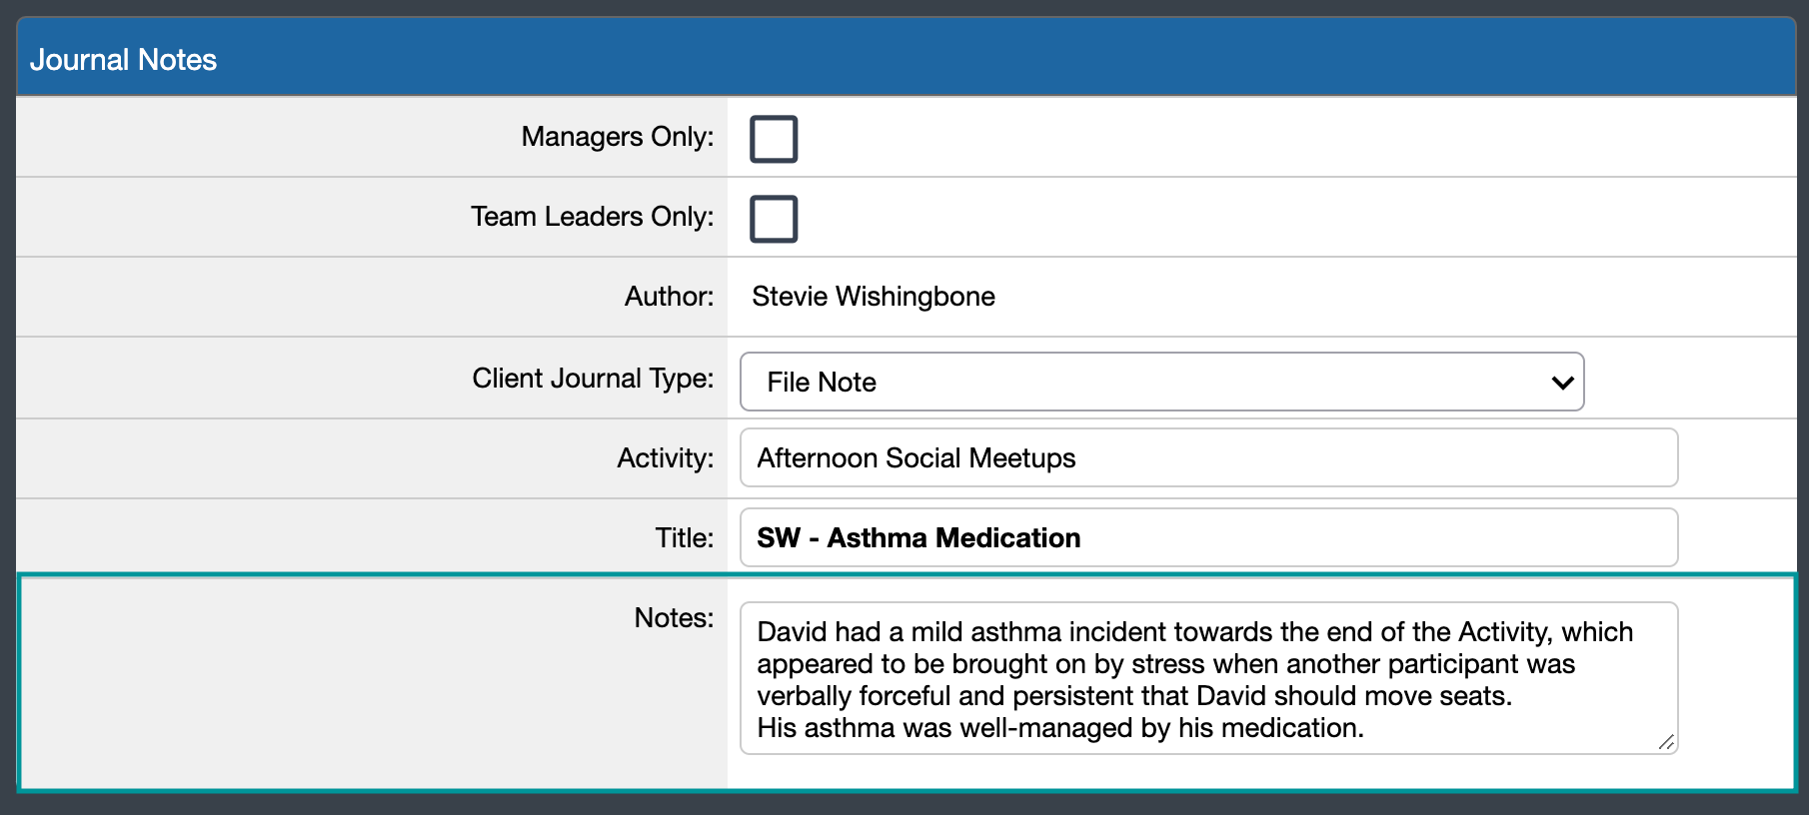
Task: Click the Notes field label
Action: pyautogui.click(x=673, y=618)
